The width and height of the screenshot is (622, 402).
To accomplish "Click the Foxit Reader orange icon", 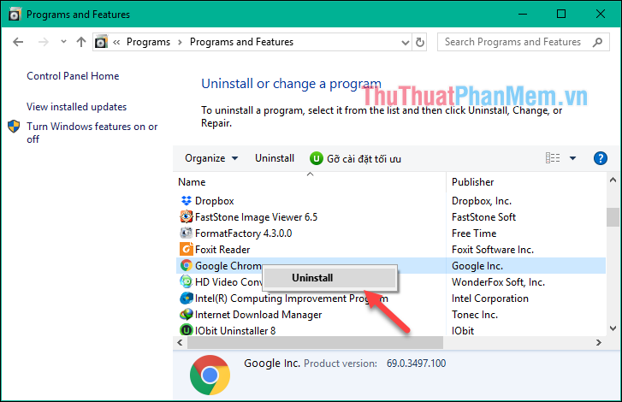I will (x=186, y=250).
